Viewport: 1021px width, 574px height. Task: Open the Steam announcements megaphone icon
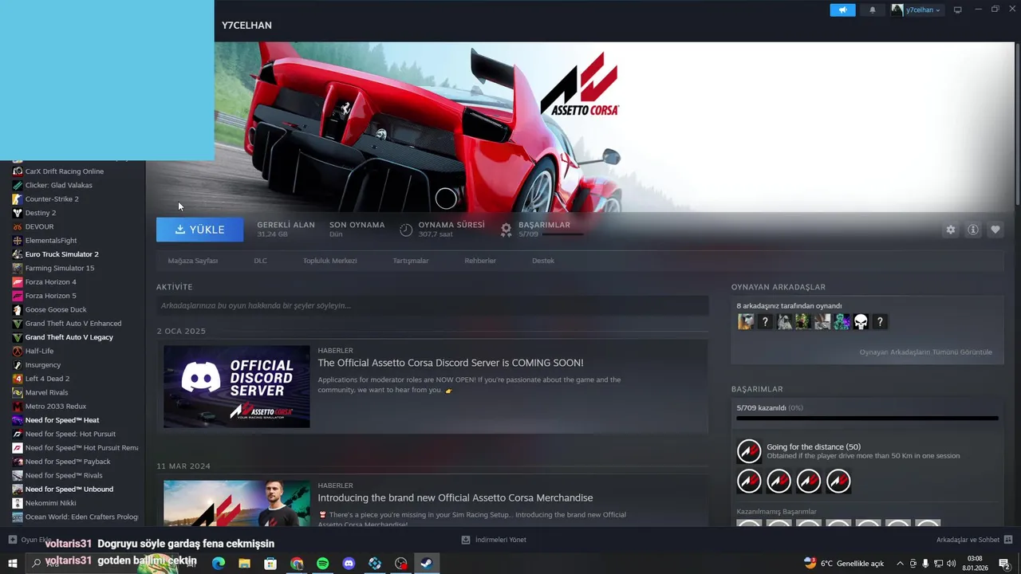coord(842,10)
